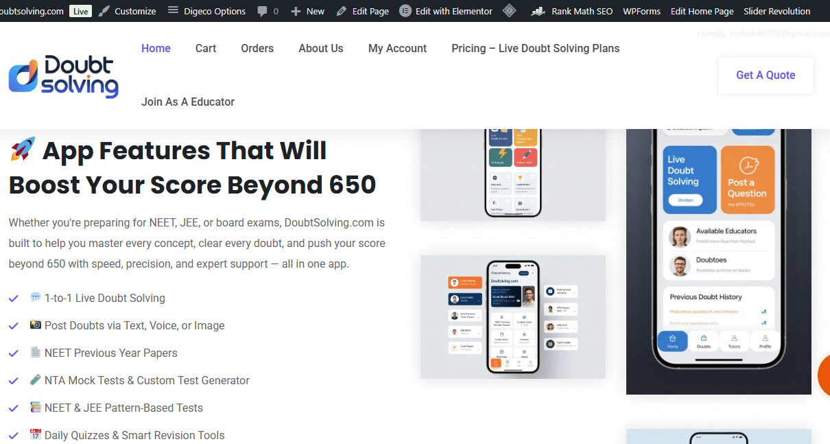Click the diamond-shaped icon in admin bar
Viewport: 830px width, 444px height.
click(x=509, y=11)
